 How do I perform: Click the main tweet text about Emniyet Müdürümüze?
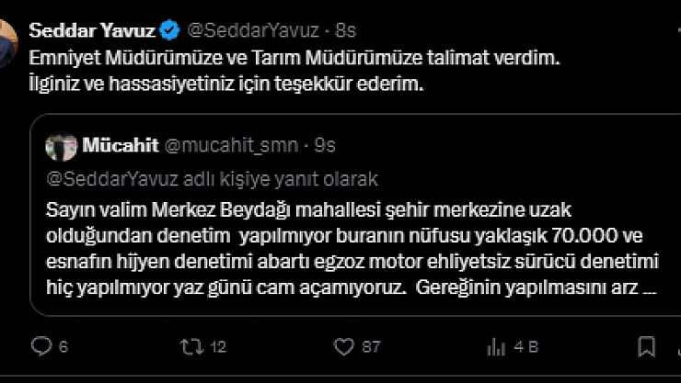click(x=294, y=58)
